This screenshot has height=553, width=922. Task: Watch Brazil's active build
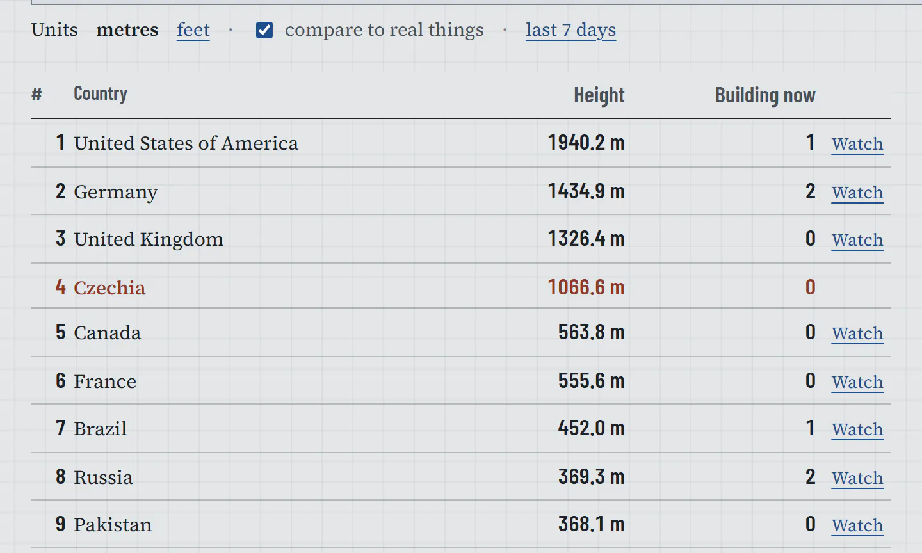[x=857, y=429]
